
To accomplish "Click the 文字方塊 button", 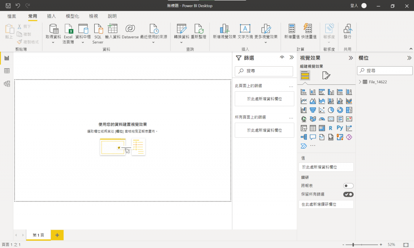I will [x=245, y=31].
